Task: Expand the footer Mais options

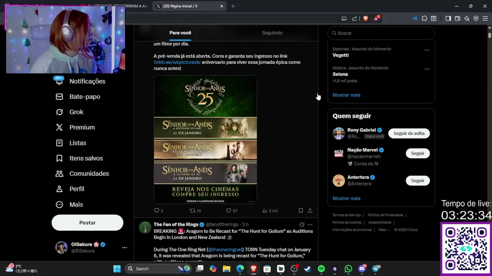Action: click(384, 230)
